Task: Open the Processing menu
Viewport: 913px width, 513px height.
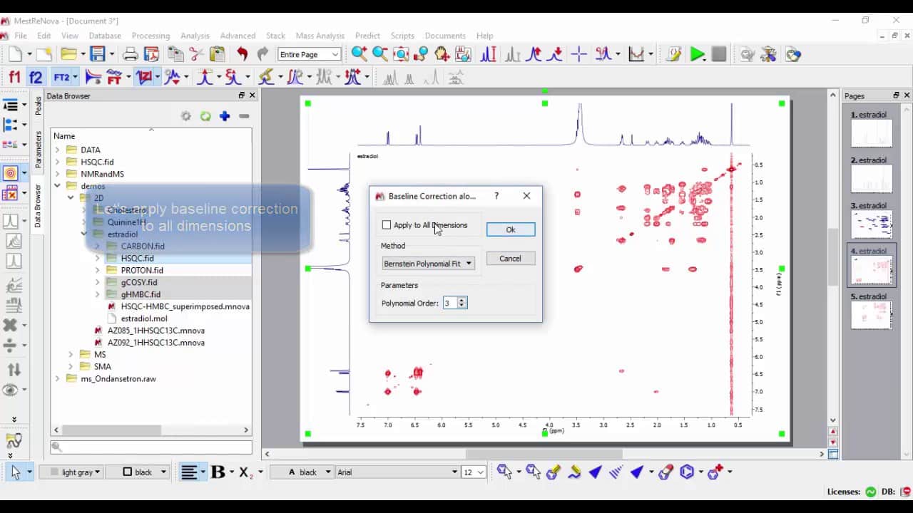Action: 151,36
